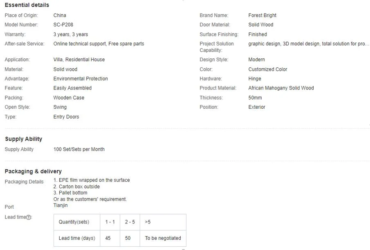370x250 pixels.
Task: Click the Packaging & delivery heading
Action: point(33,171)
